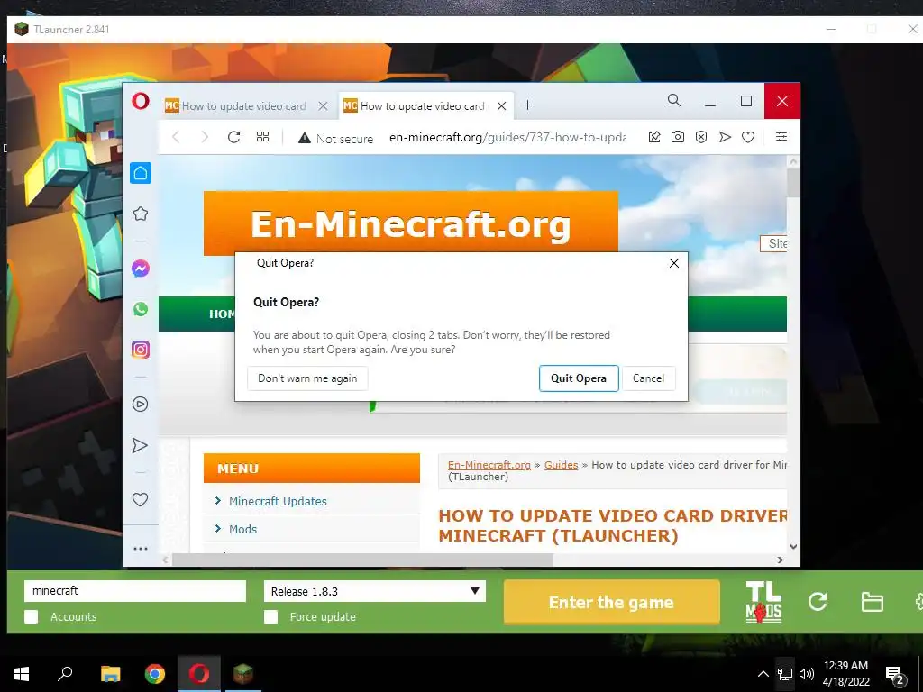
Task: Close the Quit Opera dialog with X
Action: point(674,263)
